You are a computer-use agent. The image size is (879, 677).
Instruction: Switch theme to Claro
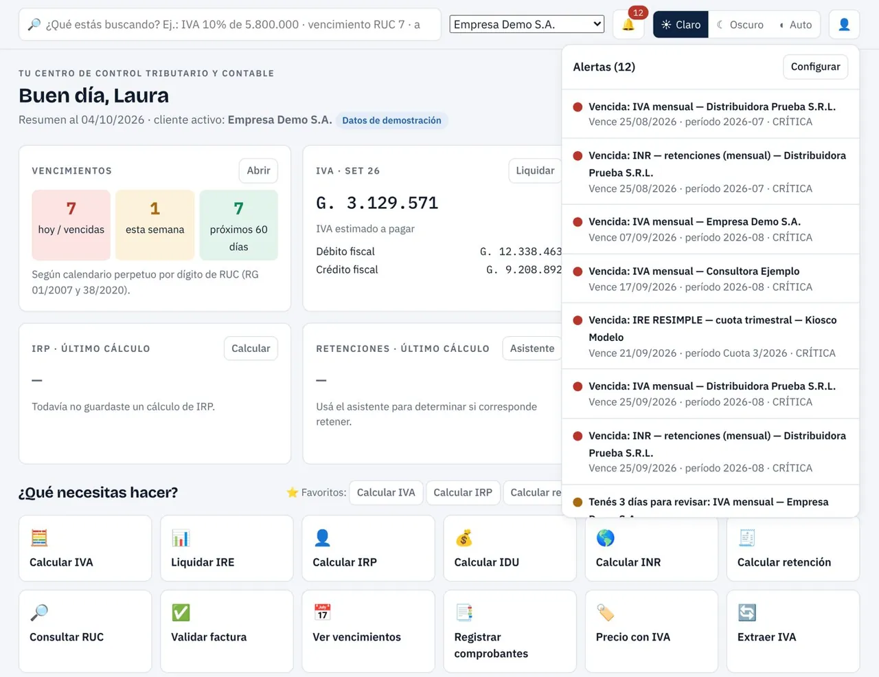[681, 25]
